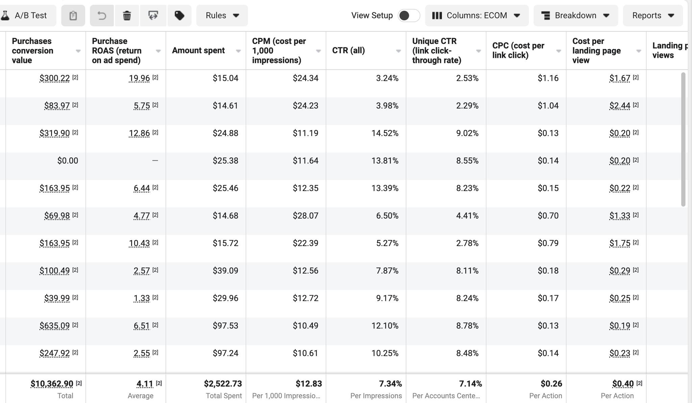The height and width of the screenshot is (403, 692).
Task: Open Amount spent column sort menu
Action: (238, 51)
